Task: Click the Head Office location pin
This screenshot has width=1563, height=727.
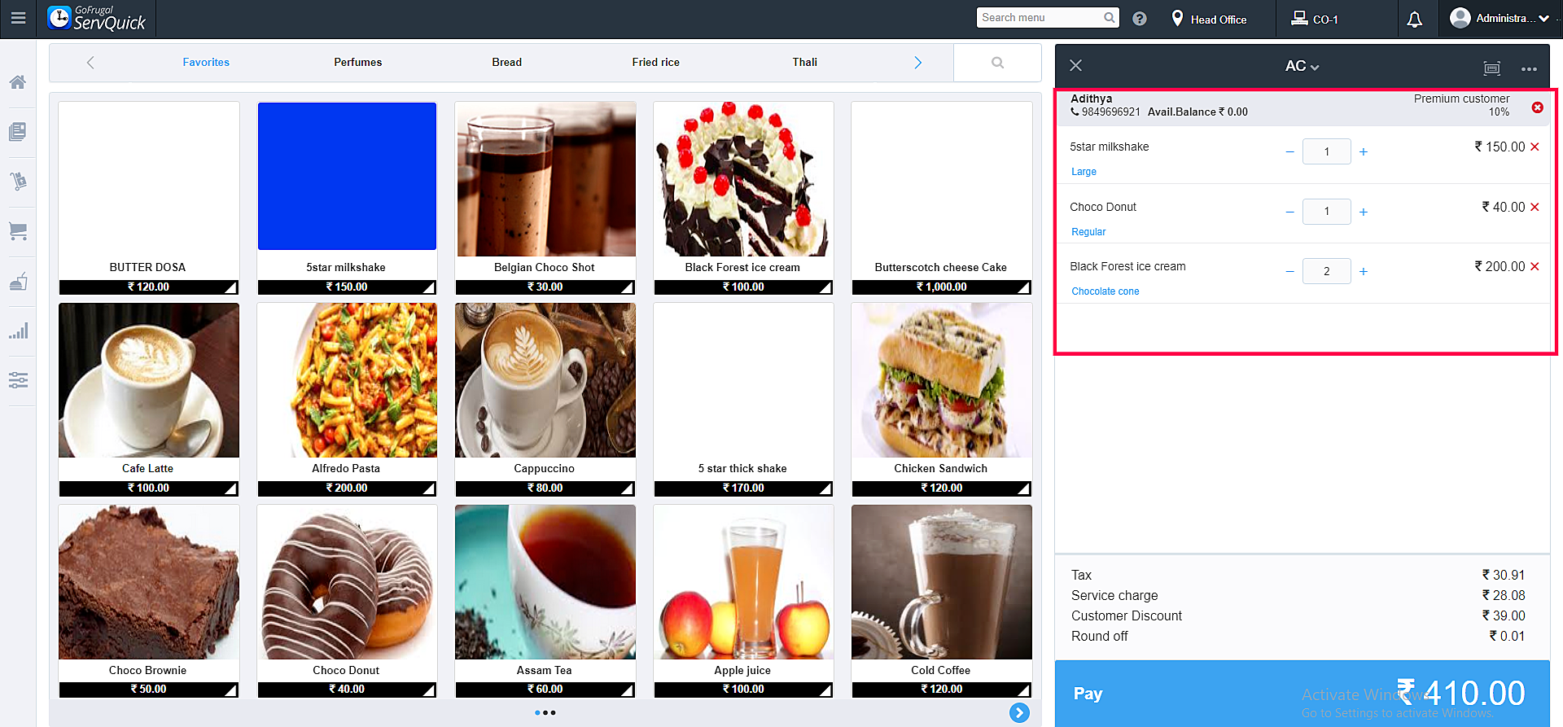Action: (x=1177, y=18)
